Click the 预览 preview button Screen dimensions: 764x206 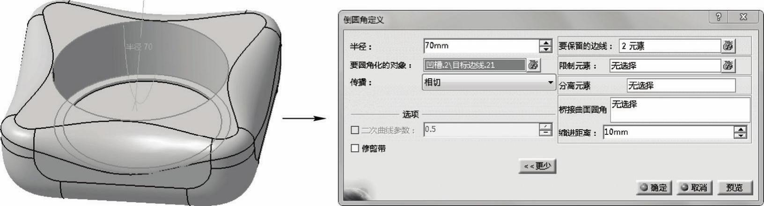734,188
